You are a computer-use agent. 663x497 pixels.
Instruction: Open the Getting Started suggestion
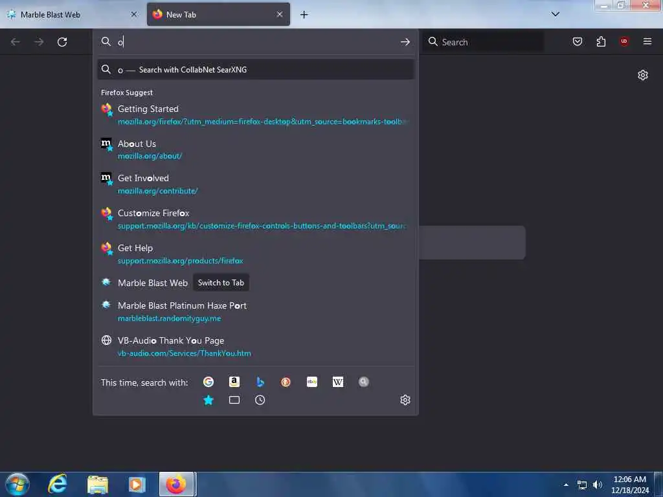255,115
